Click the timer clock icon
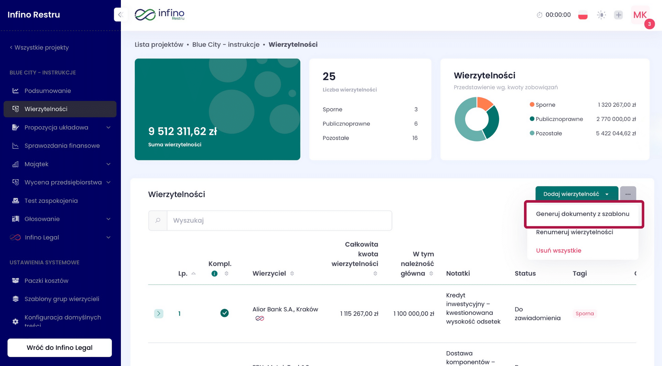This screenshot has height=366, width=662. click(539, 15)
